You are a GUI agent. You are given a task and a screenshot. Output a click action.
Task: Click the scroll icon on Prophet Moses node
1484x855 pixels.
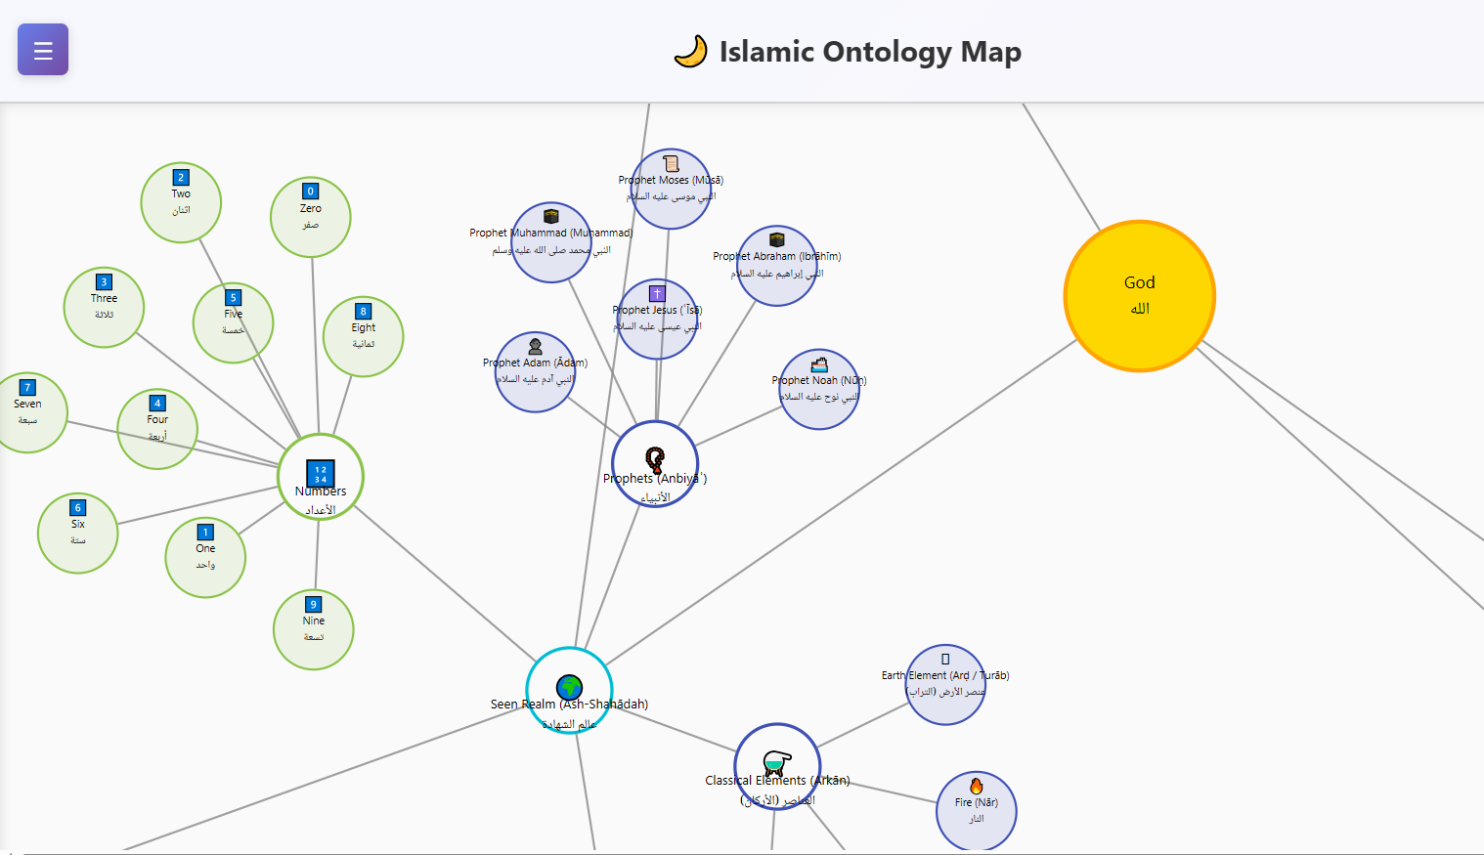(672, 163)
